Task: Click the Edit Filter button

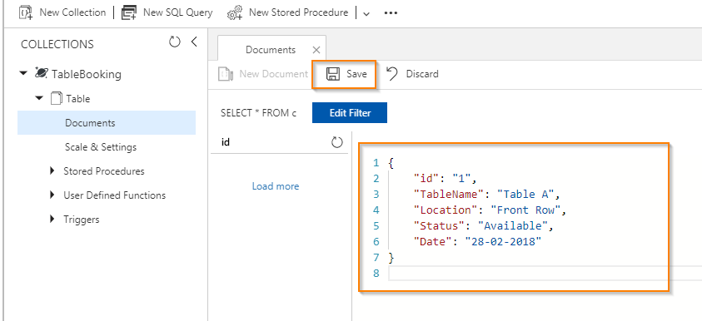Action: 350,112
